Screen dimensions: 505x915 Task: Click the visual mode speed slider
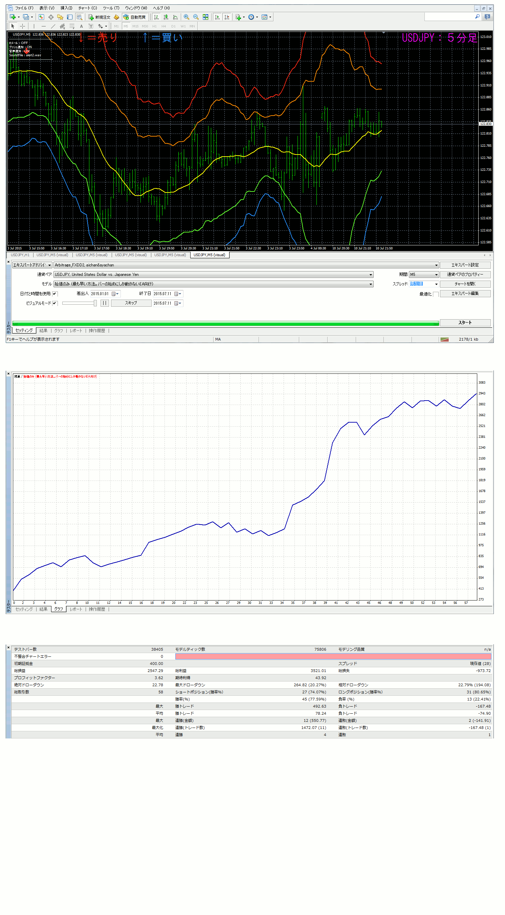click(79, 303)
